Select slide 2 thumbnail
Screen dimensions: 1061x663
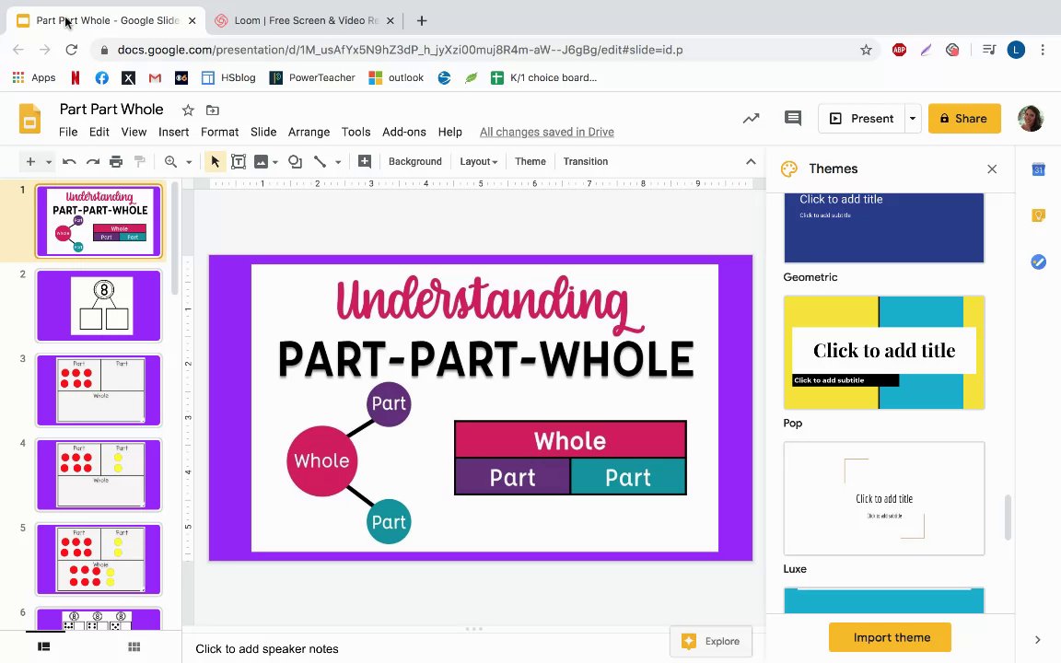[x=99, y=306]
